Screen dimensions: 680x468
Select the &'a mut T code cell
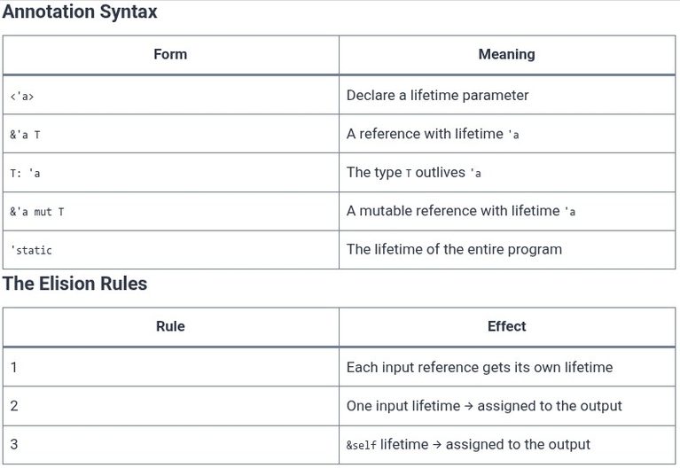[171, 211]
